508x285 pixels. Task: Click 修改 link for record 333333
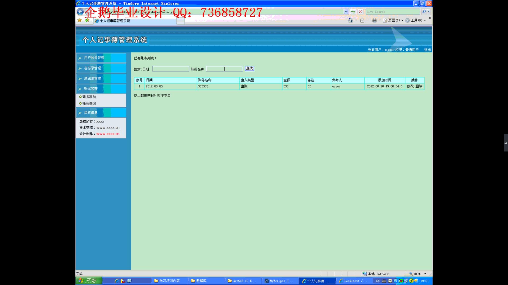click(x=410, y=86)
